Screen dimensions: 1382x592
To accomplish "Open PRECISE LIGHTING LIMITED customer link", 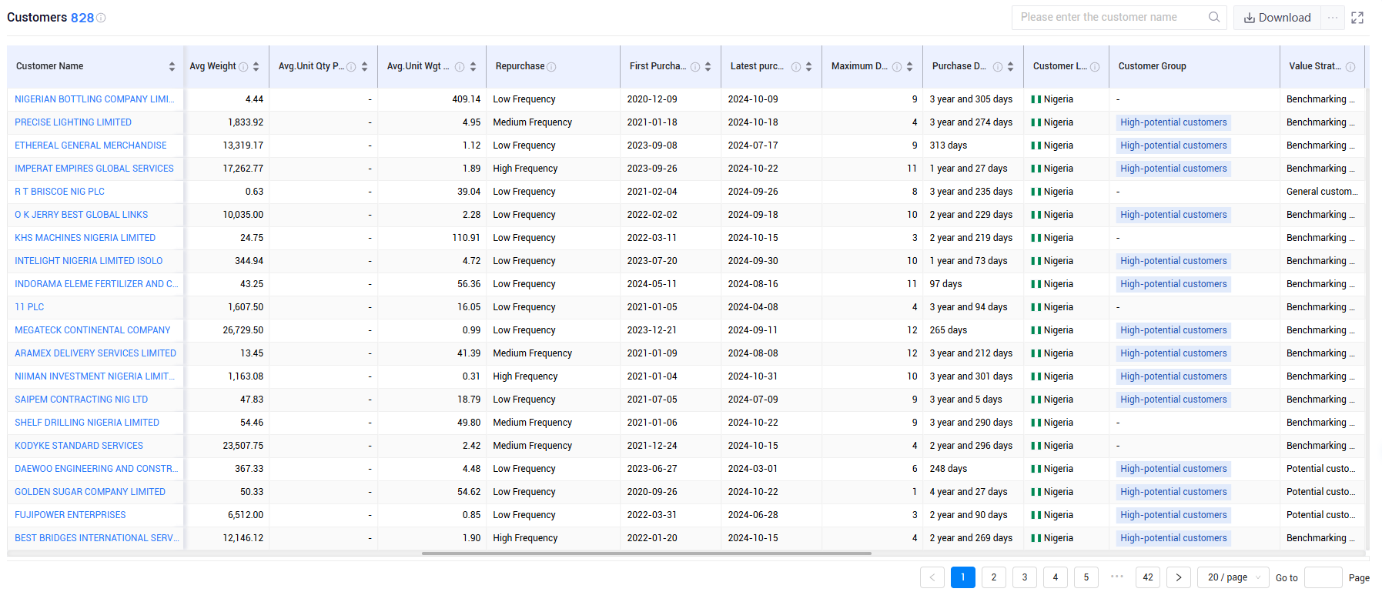I will coord(73,122).
